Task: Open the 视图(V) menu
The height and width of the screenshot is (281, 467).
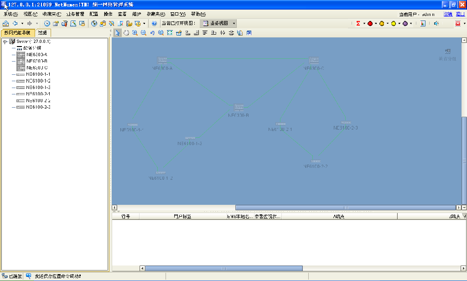Action: click(31, 14)
